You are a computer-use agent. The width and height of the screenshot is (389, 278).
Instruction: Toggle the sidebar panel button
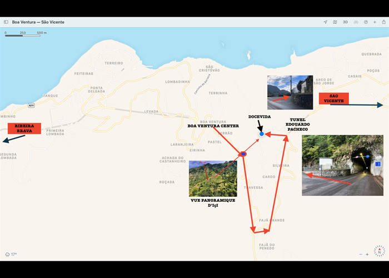pos(6,22)
